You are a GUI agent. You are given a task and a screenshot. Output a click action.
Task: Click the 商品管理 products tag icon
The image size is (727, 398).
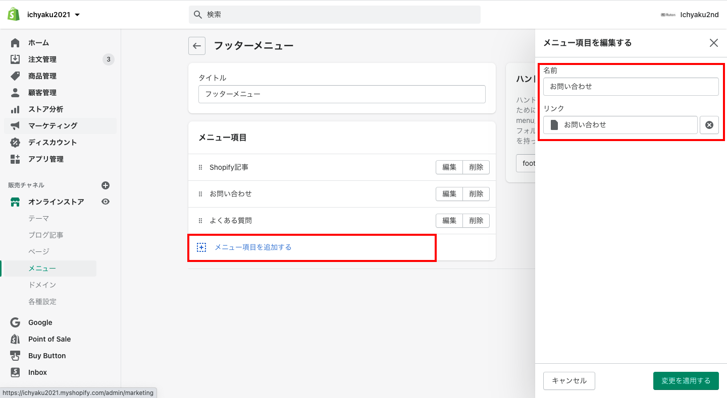(x=15, y=76)
